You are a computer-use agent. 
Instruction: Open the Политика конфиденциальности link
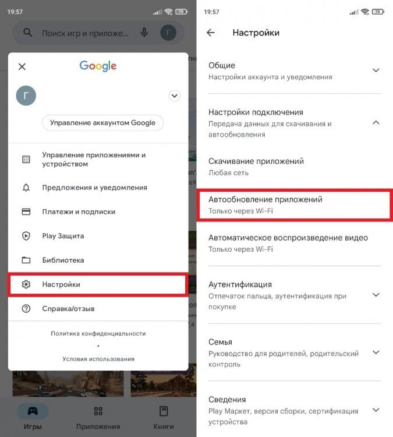coord(98,333)
